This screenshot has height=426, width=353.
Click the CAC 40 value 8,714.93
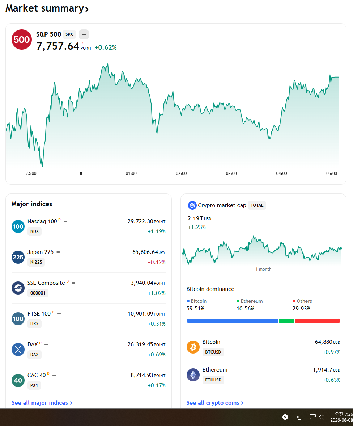point(142,375)
